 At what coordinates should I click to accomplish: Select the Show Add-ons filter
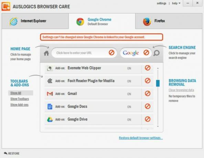pyautogui.click(x=19, y=105)
